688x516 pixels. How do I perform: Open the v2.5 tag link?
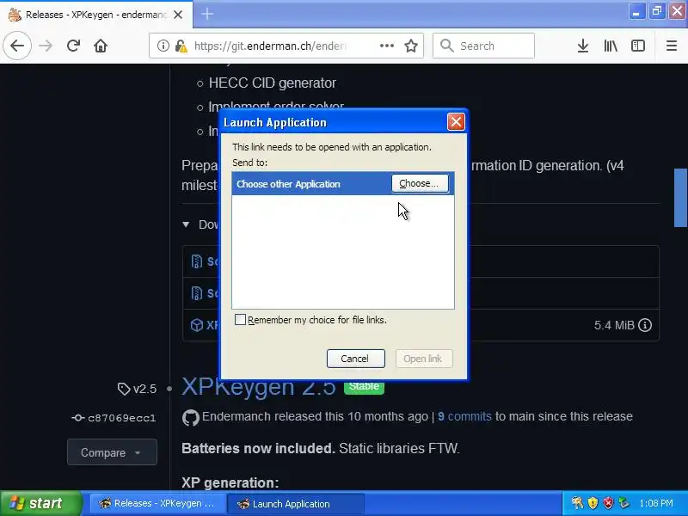[x=138, y=389]
